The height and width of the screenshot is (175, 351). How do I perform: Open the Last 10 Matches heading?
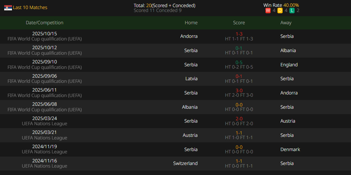point(30,7)
